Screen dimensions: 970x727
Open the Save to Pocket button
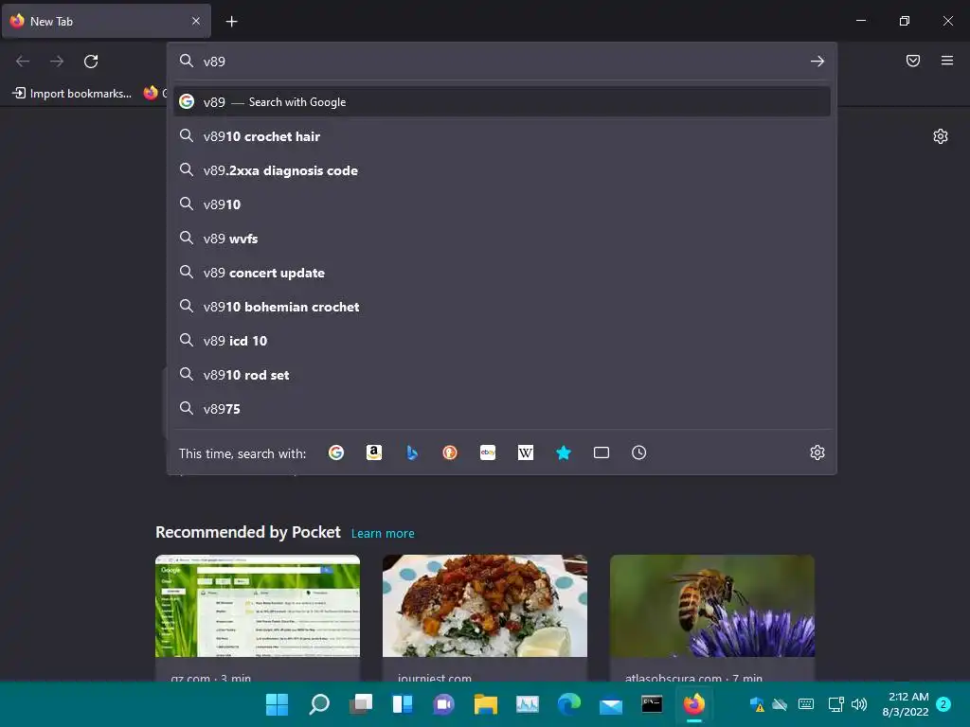(x=913, y=61)
